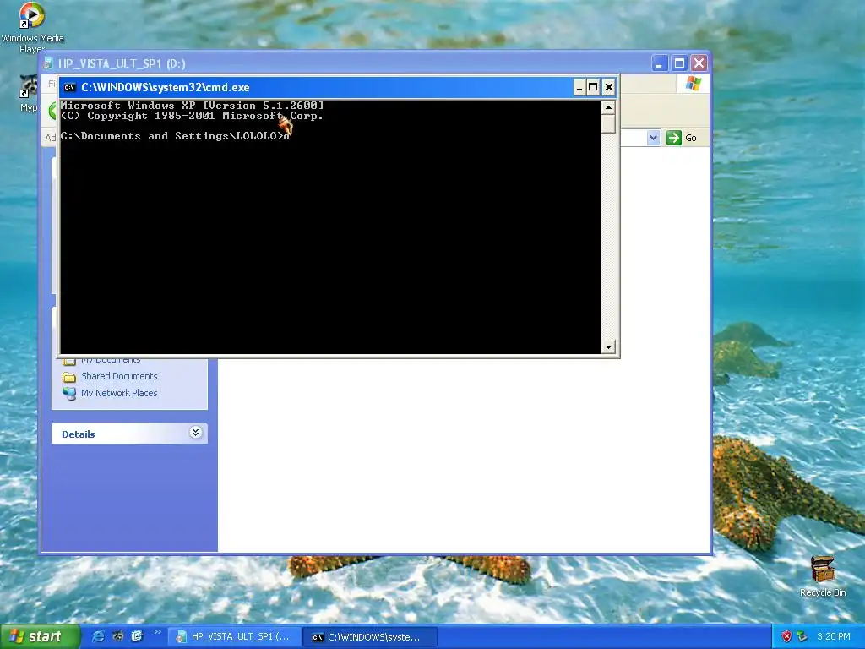Click the tray icon next to the shield
Image resolution: width=865 pixels, height=649 pixels.
point(802,636)
